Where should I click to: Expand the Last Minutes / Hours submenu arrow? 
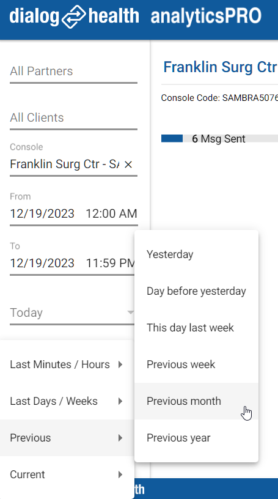(120, 364)
